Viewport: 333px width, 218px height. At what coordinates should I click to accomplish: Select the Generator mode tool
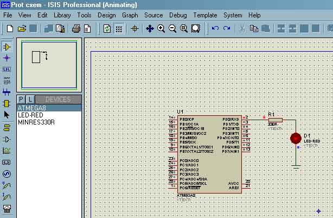click(x=7, y=174)
